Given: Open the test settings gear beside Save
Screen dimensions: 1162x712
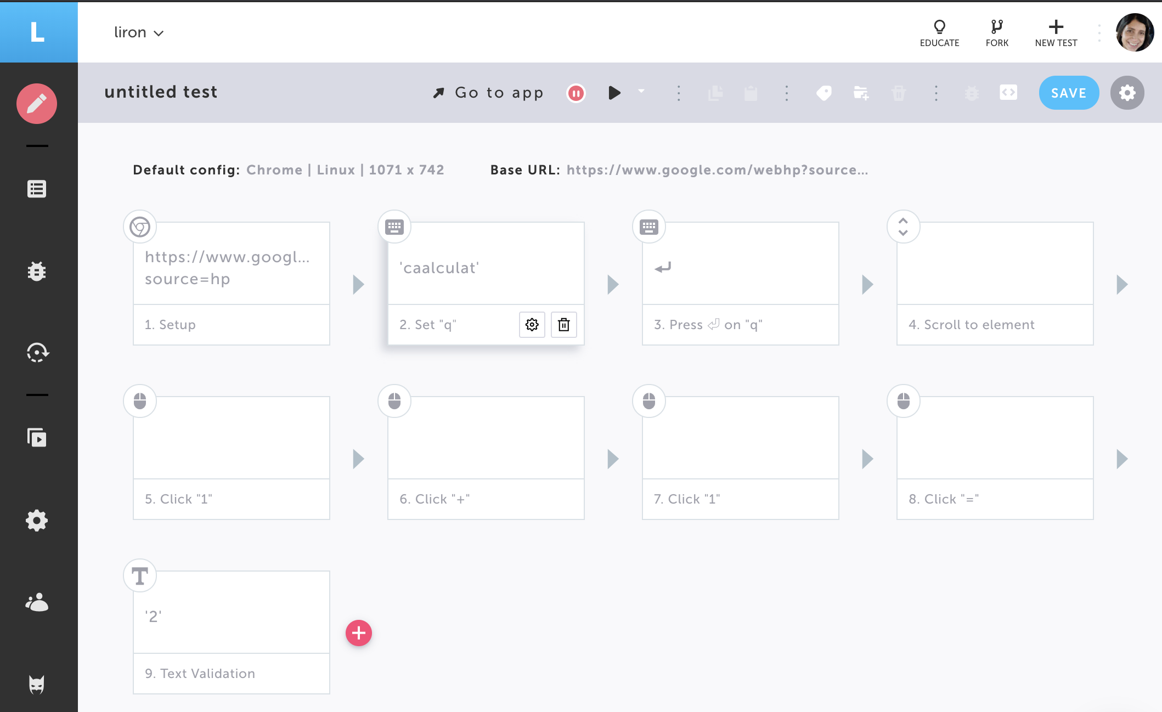Looking at the screenshot, I should [x=1127, y=93].
